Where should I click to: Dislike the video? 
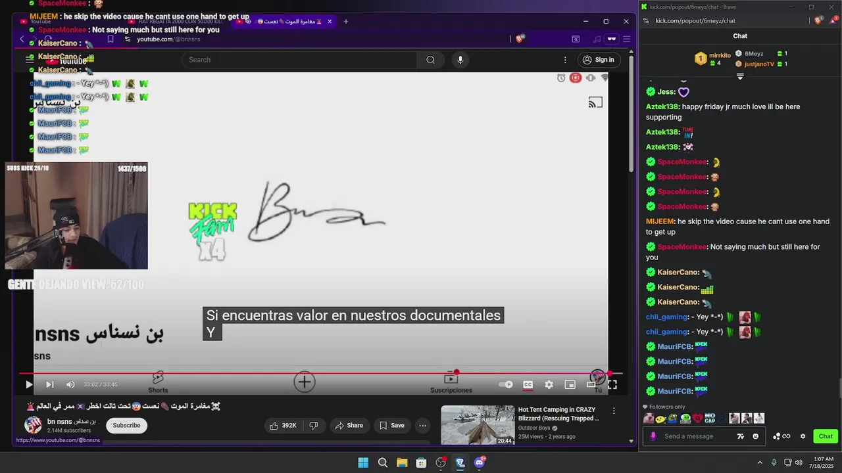pyautogui.click(x=314, y=425)
